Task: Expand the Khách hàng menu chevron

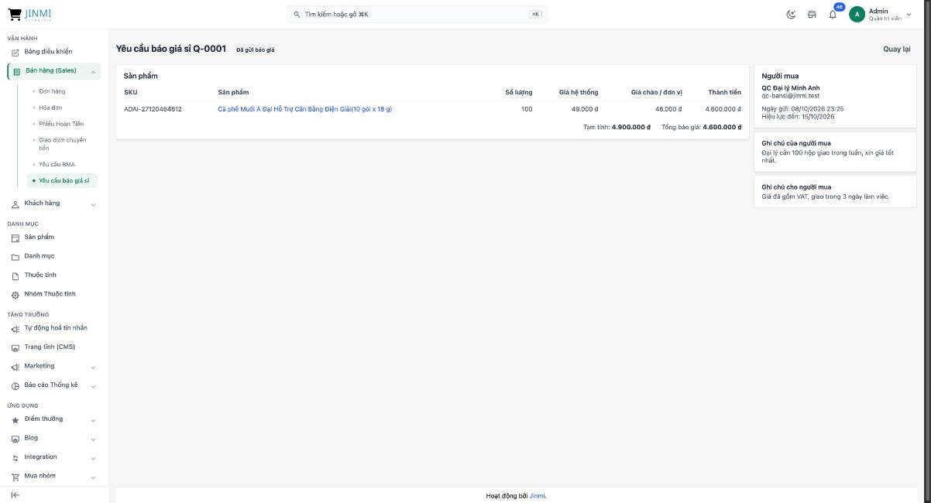Action: (x=94, y=205)
